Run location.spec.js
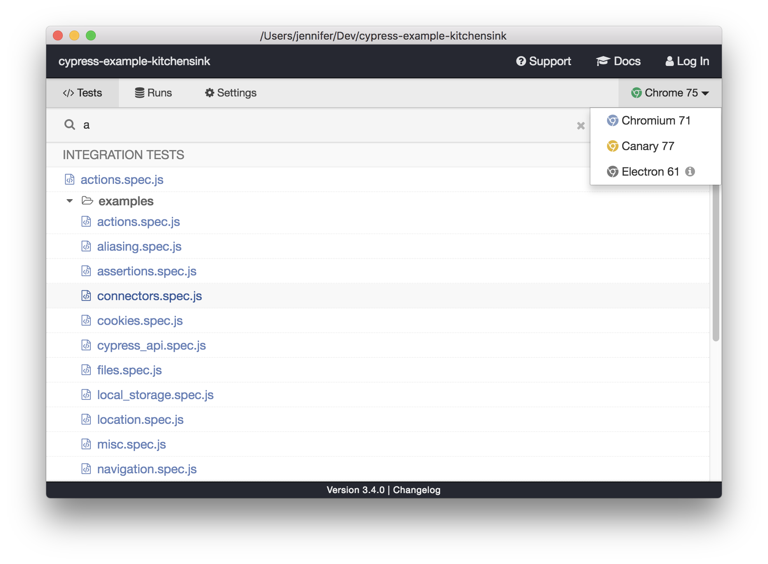 coord(140,420)
